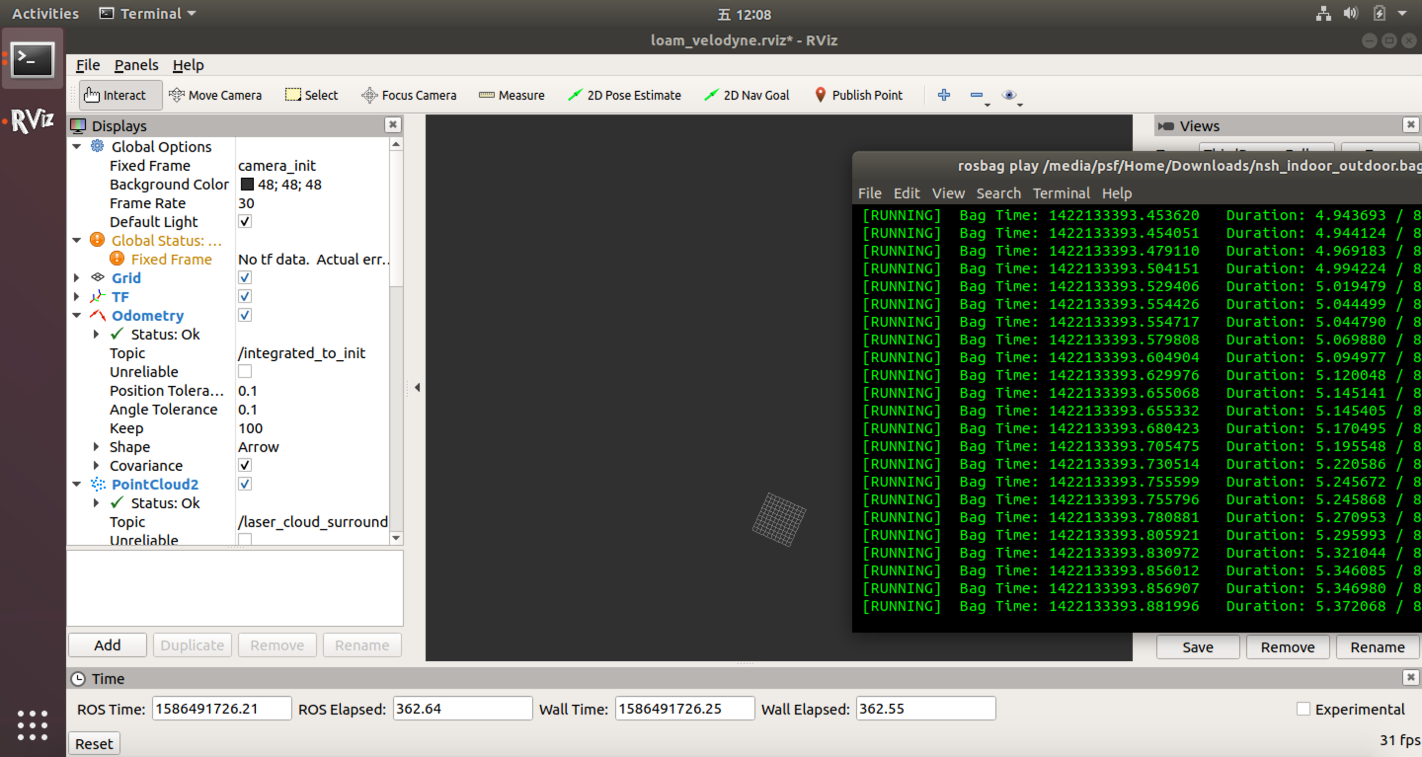Open the RViz Help menu
1422x757 pixels.
tap(188, 65)
